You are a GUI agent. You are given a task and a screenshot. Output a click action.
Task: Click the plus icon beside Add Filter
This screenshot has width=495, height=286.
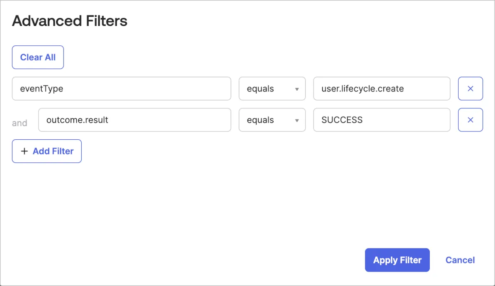[x=24, y=151]
